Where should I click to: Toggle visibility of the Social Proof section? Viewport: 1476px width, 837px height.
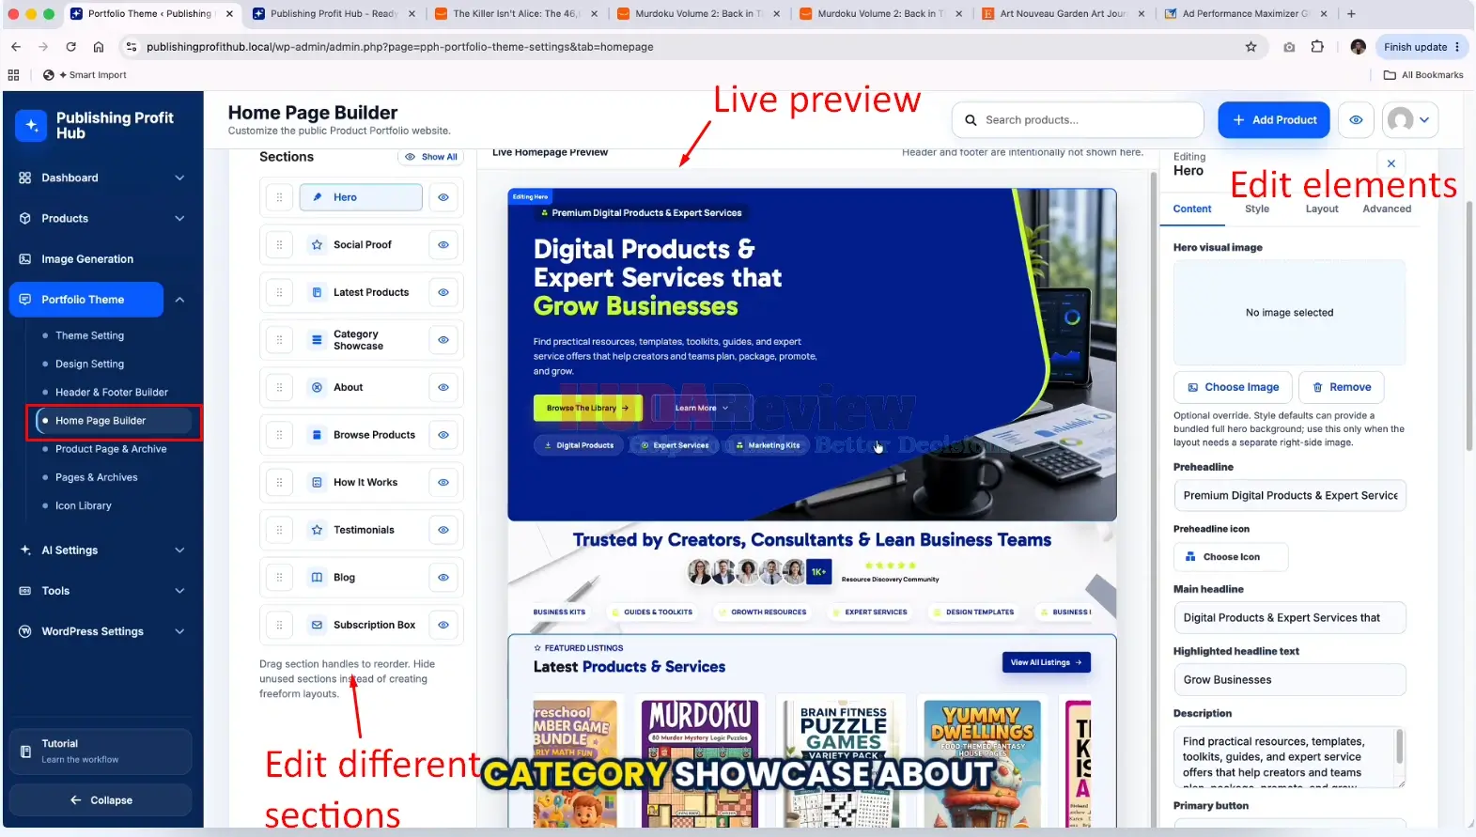pyautogui.click(x=443, y=244)
